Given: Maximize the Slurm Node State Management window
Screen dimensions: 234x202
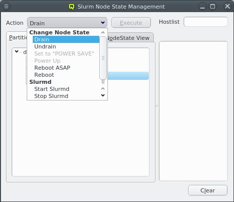Looking at the screenshot, I should (x=212, y=7).
